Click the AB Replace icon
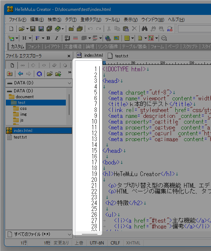The height and width of the screenshot is (251, 211). pos(170,29)
